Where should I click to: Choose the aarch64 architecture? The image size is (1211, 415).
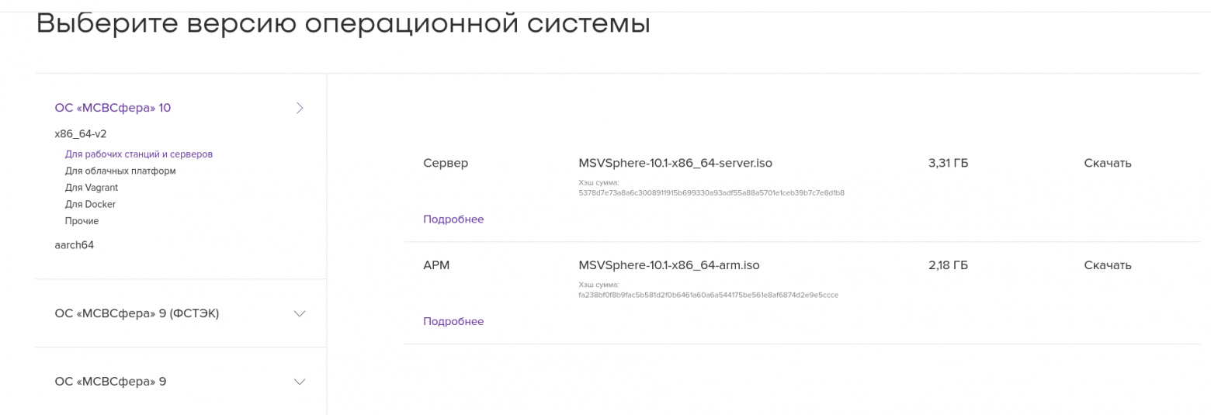coord(74,245)
